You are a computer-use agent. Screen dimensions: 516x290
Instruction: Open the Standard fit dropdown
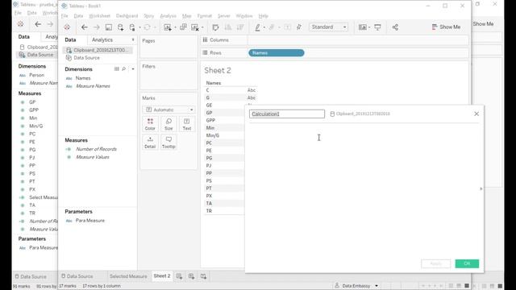pos(328,27)
